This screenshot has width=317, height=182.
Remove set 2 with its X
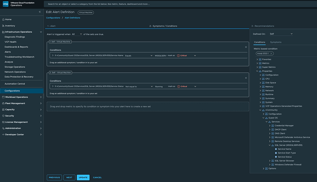246,78
